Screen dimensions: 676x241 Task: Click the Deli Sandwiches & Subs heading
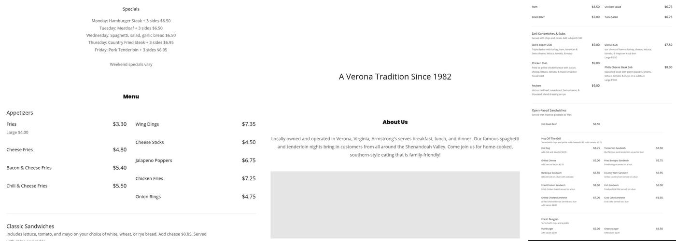coord(549,34)
